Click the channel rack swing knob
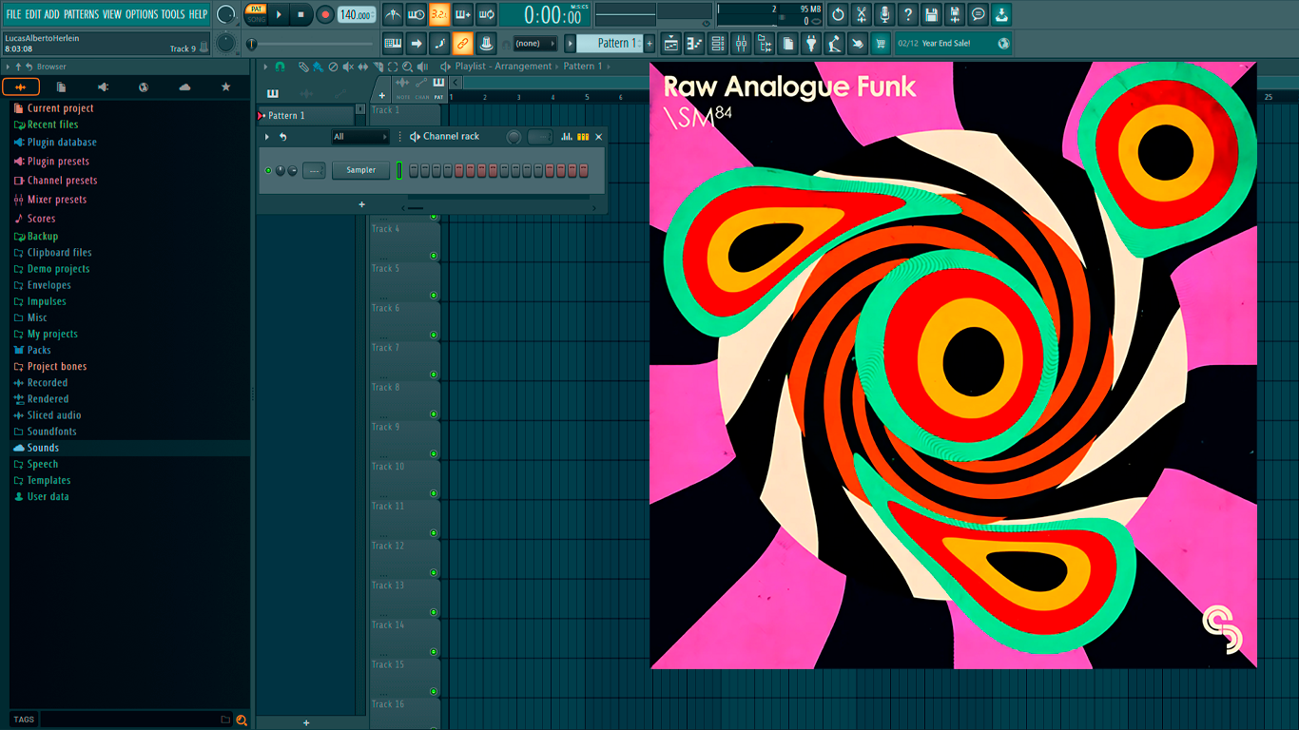The image size is (1299, 730). tap(514, 137)
